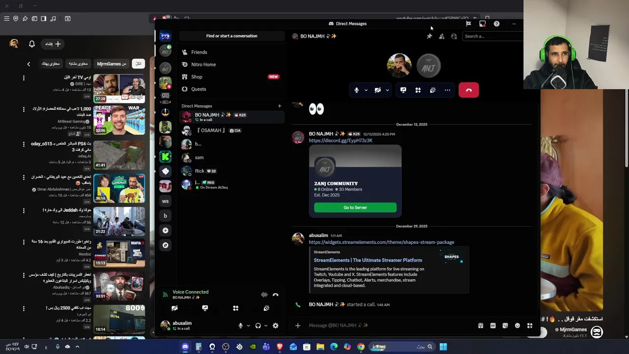Open microphone input options arrow in user panel
The height and width of the screenshot is (354, 629).
pyautogui.click(x=248, y=325)
